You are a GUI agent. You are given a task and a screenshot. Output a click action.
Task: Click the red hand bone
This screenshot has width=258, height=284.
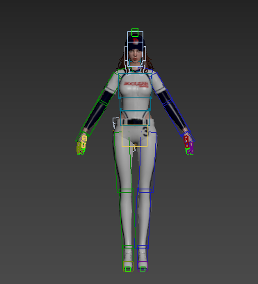tap(186, 141)
